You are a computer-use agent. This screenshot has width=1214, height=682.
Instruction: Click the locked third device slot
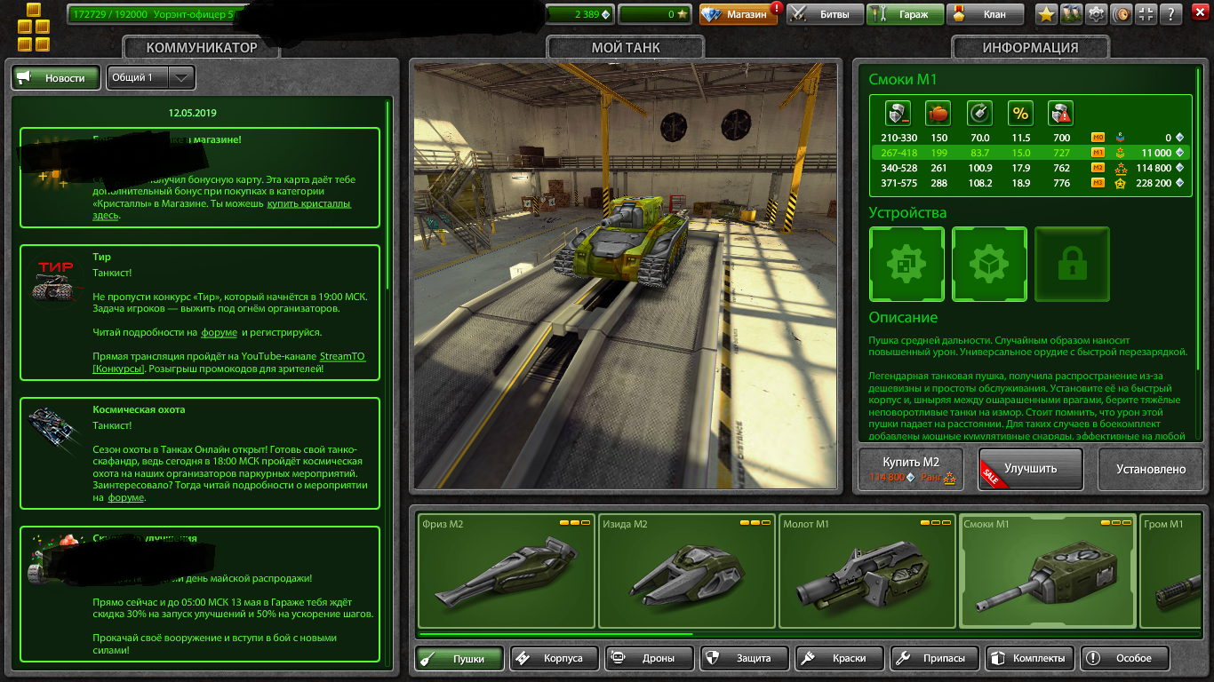coord(1072,265)
